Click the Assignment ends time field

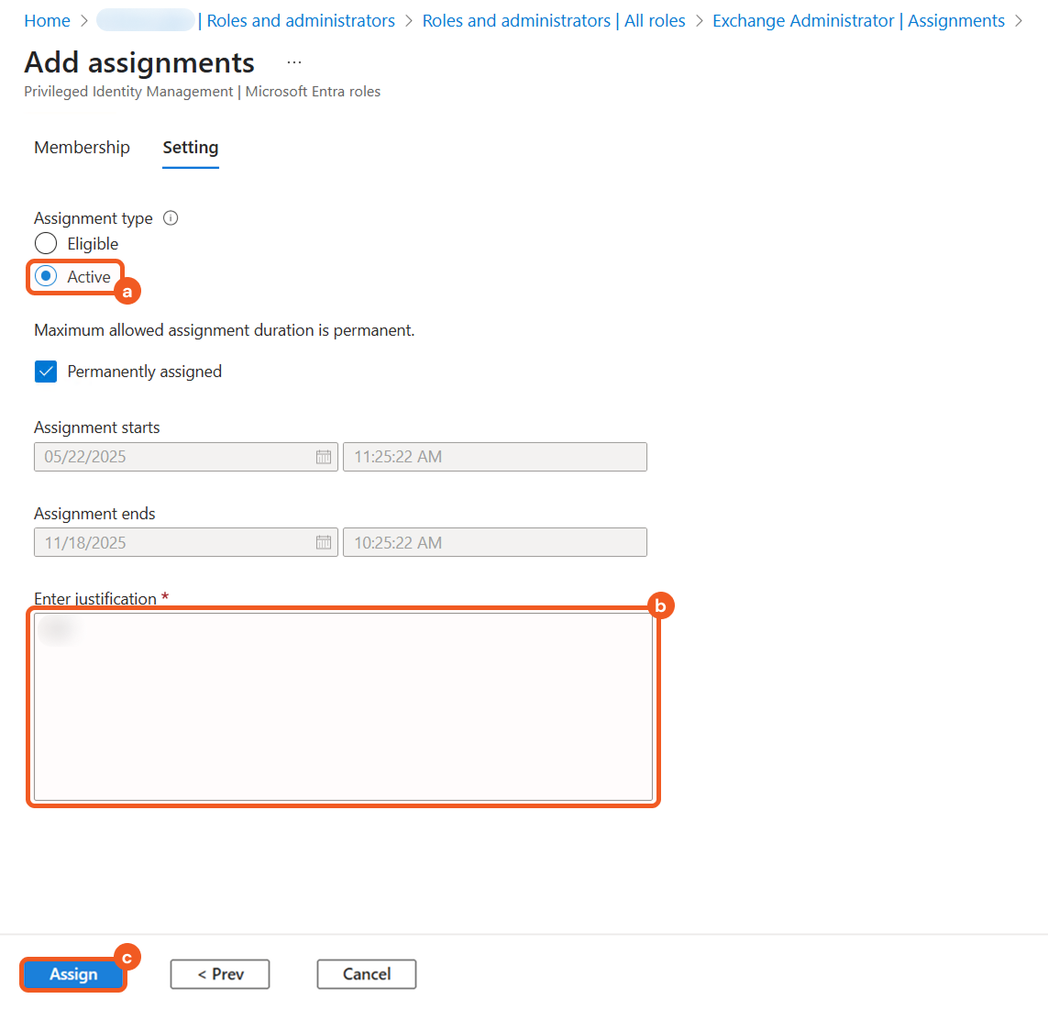(x=495, y=543)
